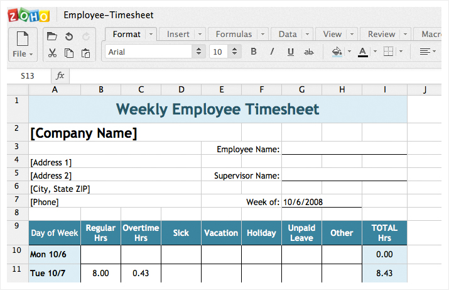Expand fill color dropdown arrow
449x290 pixels.
(x=349, y=52)
